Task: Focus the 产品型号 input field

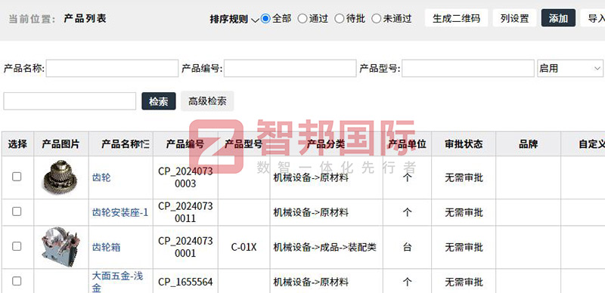Action: click(x=468, y=68)
